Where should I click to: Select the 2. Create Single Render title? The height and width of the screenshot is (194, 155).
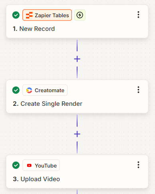tap(48, 104)
